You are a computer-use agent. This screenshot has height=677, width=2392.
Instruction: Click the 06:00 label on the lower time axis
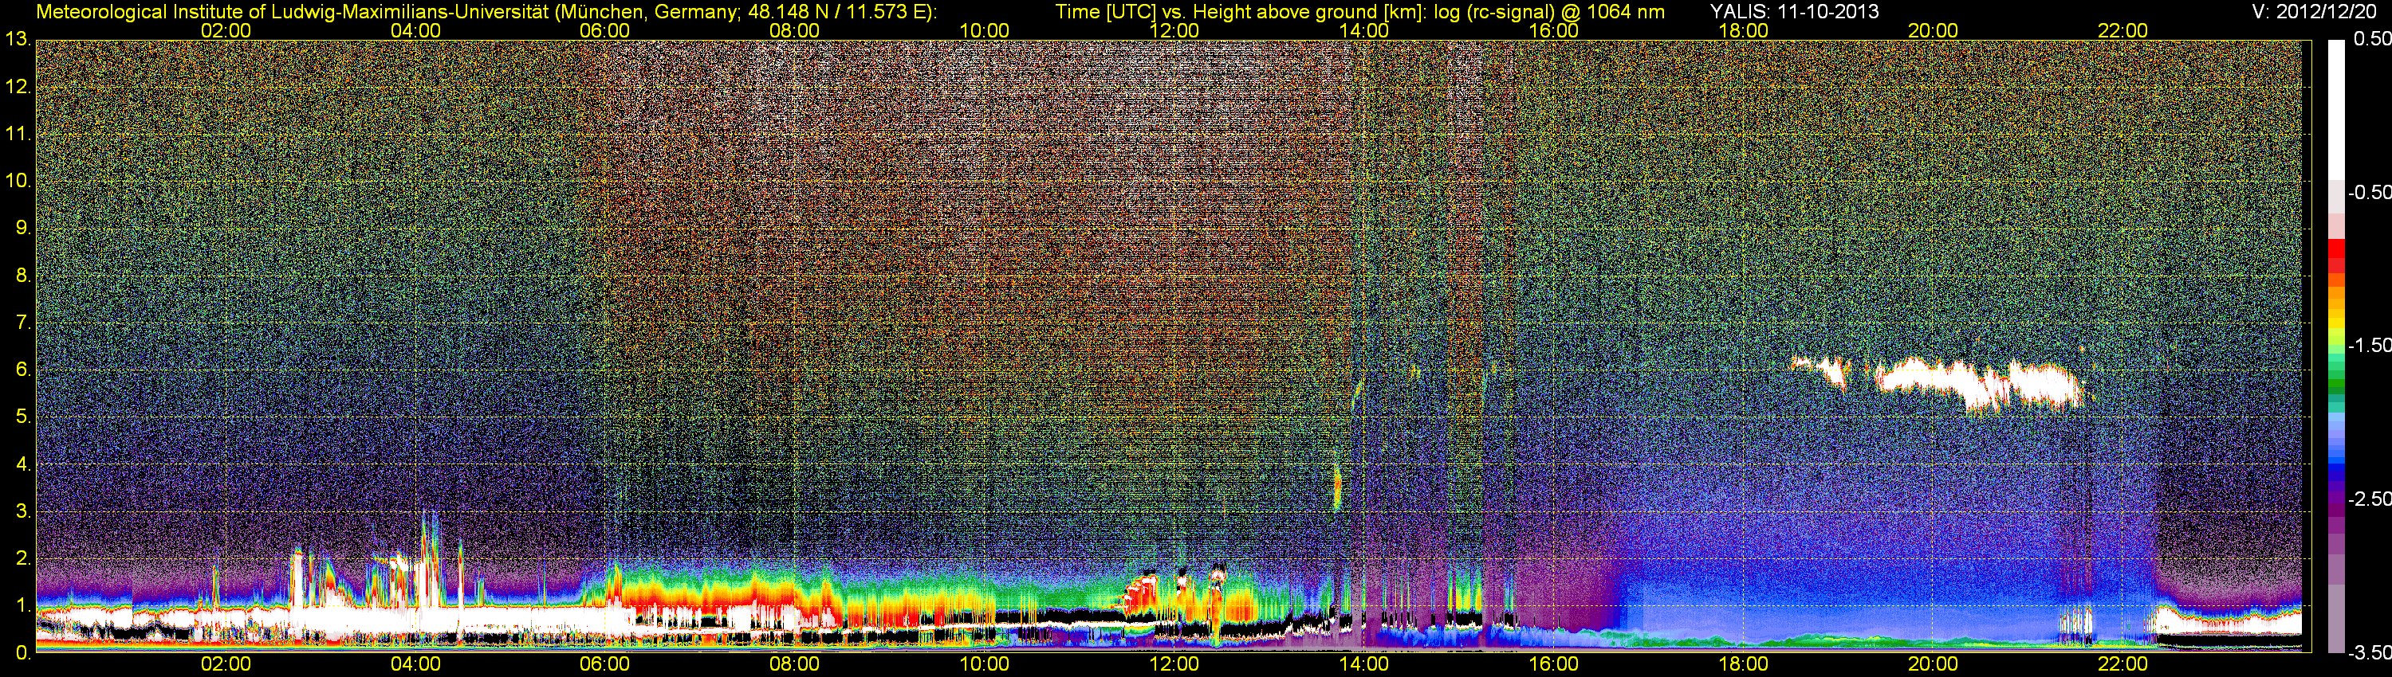pyautogui.click(x=604, y=665)
